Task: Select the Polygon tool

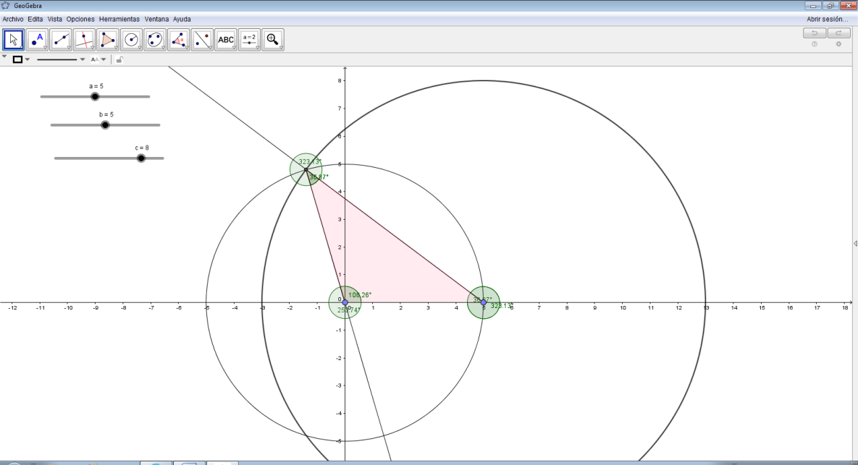Action: [108, 40]
